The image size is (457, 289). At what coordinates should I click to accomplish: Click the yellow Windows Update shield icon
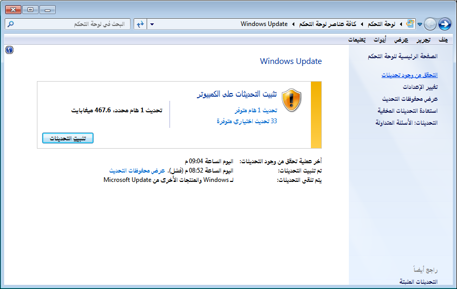pos(291,98)
